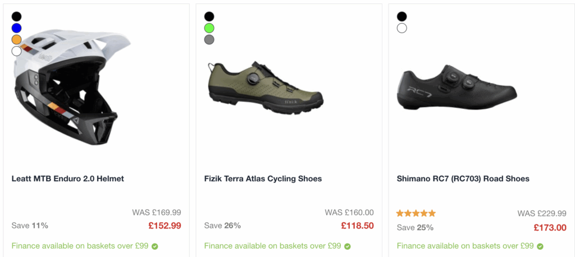Select white swatch for Leatt helmet
Image resolution: width=575 pixels, height=257 pixels.
click(x=16, y=51)
